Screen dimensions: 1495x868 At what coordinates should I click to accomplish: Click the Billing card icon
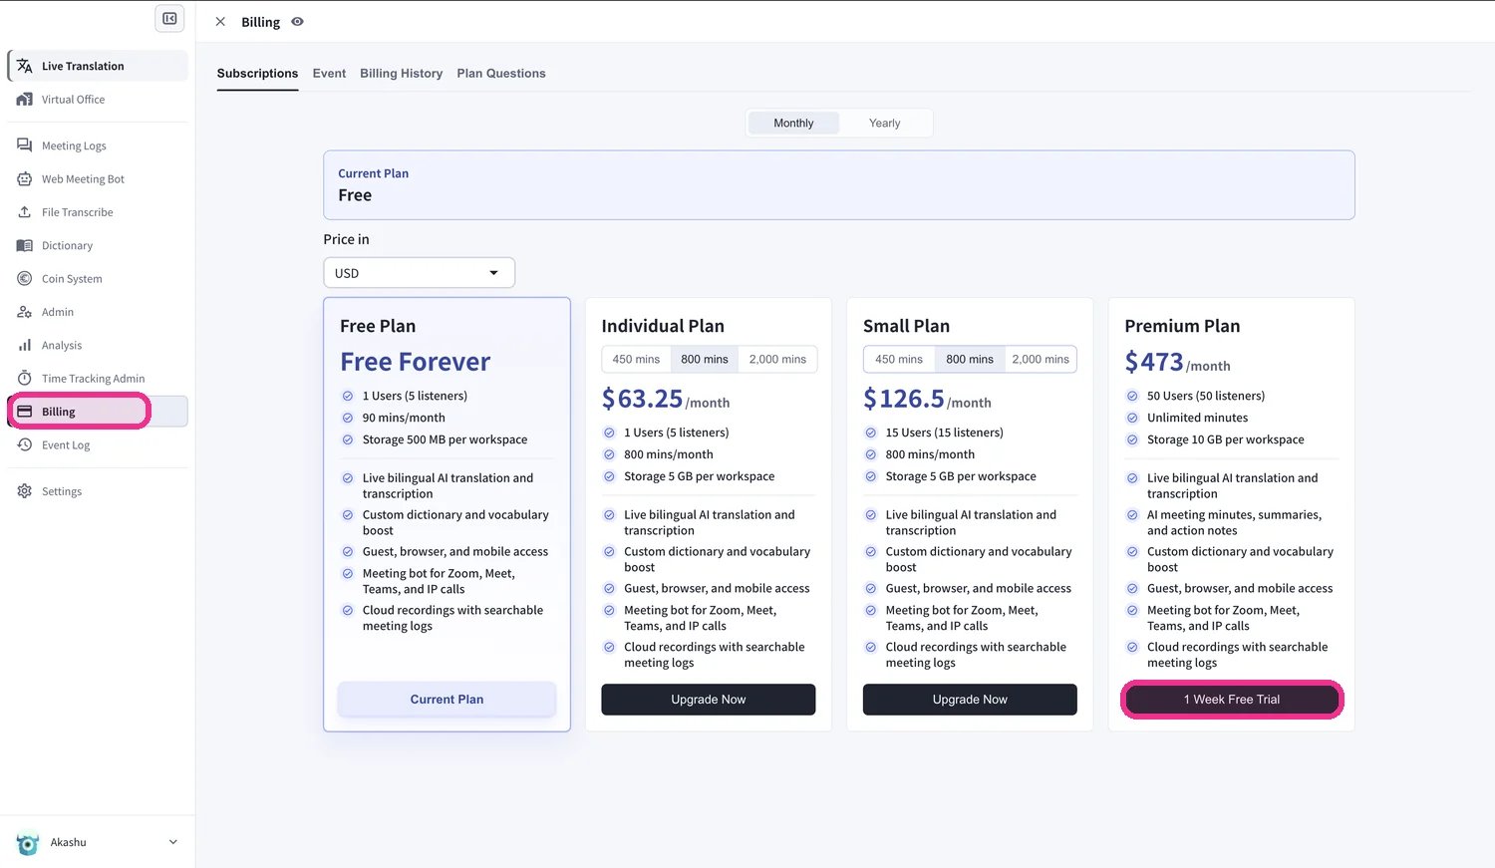(x=25, y=412)
